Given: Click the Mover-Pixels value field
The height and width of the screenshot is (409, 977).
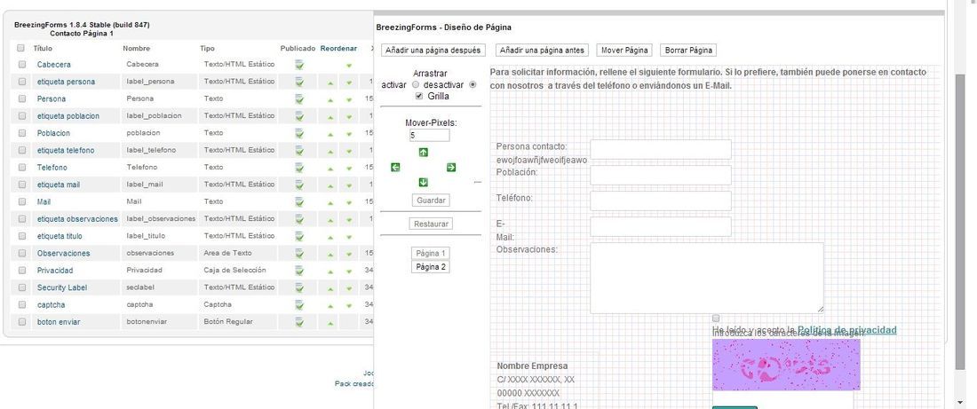Looking at the screenshot, I should [429, 135].
